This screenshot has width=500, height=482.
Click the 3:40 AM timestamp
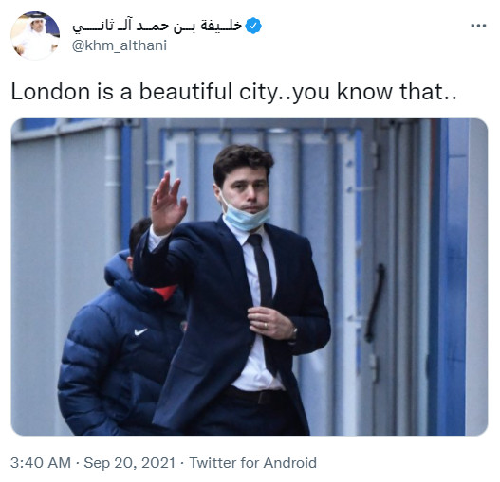tap(41, 462)
